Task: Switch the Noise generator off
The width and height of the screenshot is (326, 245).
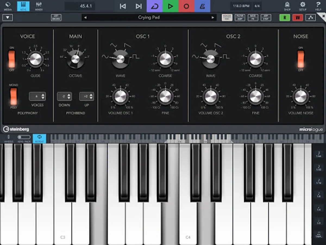Action: click(300, 59)
